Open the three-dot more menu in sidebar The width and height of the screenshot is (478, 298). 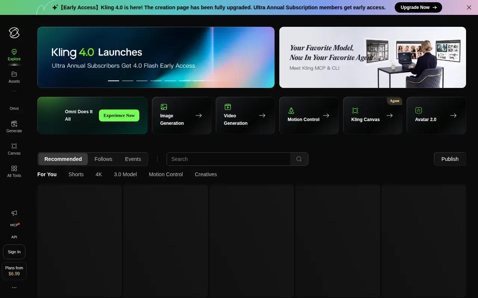[x=14, y=288]
